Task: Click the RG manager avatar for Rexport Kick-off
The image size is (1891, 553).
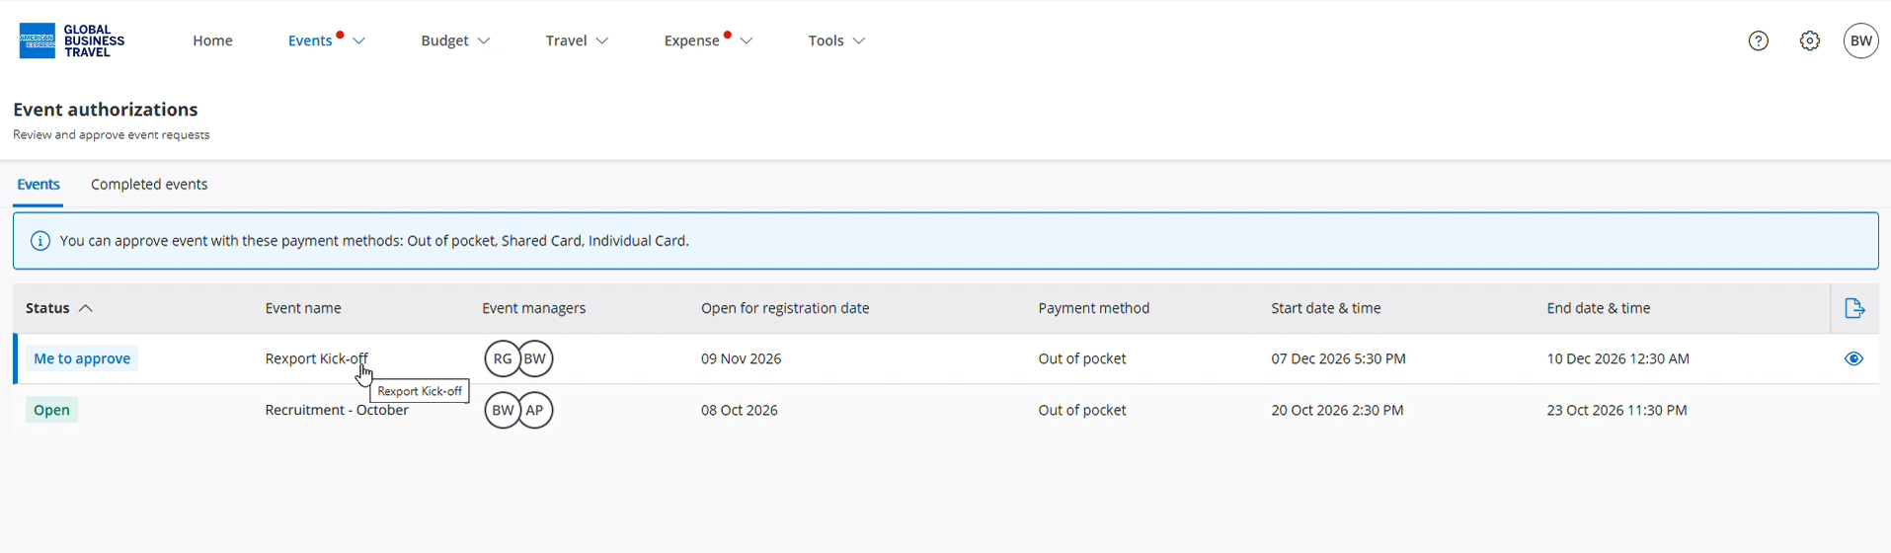Action: coord(502,358)
